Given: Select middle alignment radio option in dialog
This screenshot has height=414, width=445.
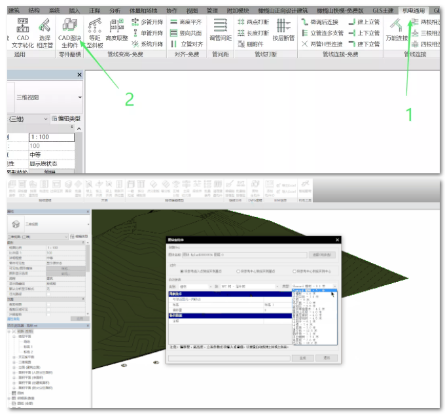Looking at the screenshot, I should pos(238,271).
